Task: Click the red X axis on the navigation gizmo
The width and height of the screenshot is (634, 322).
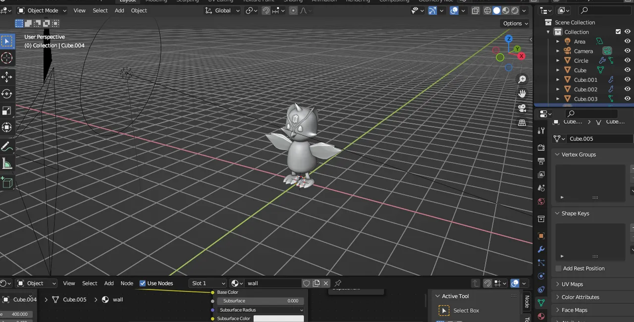Action: click(521, 56)
